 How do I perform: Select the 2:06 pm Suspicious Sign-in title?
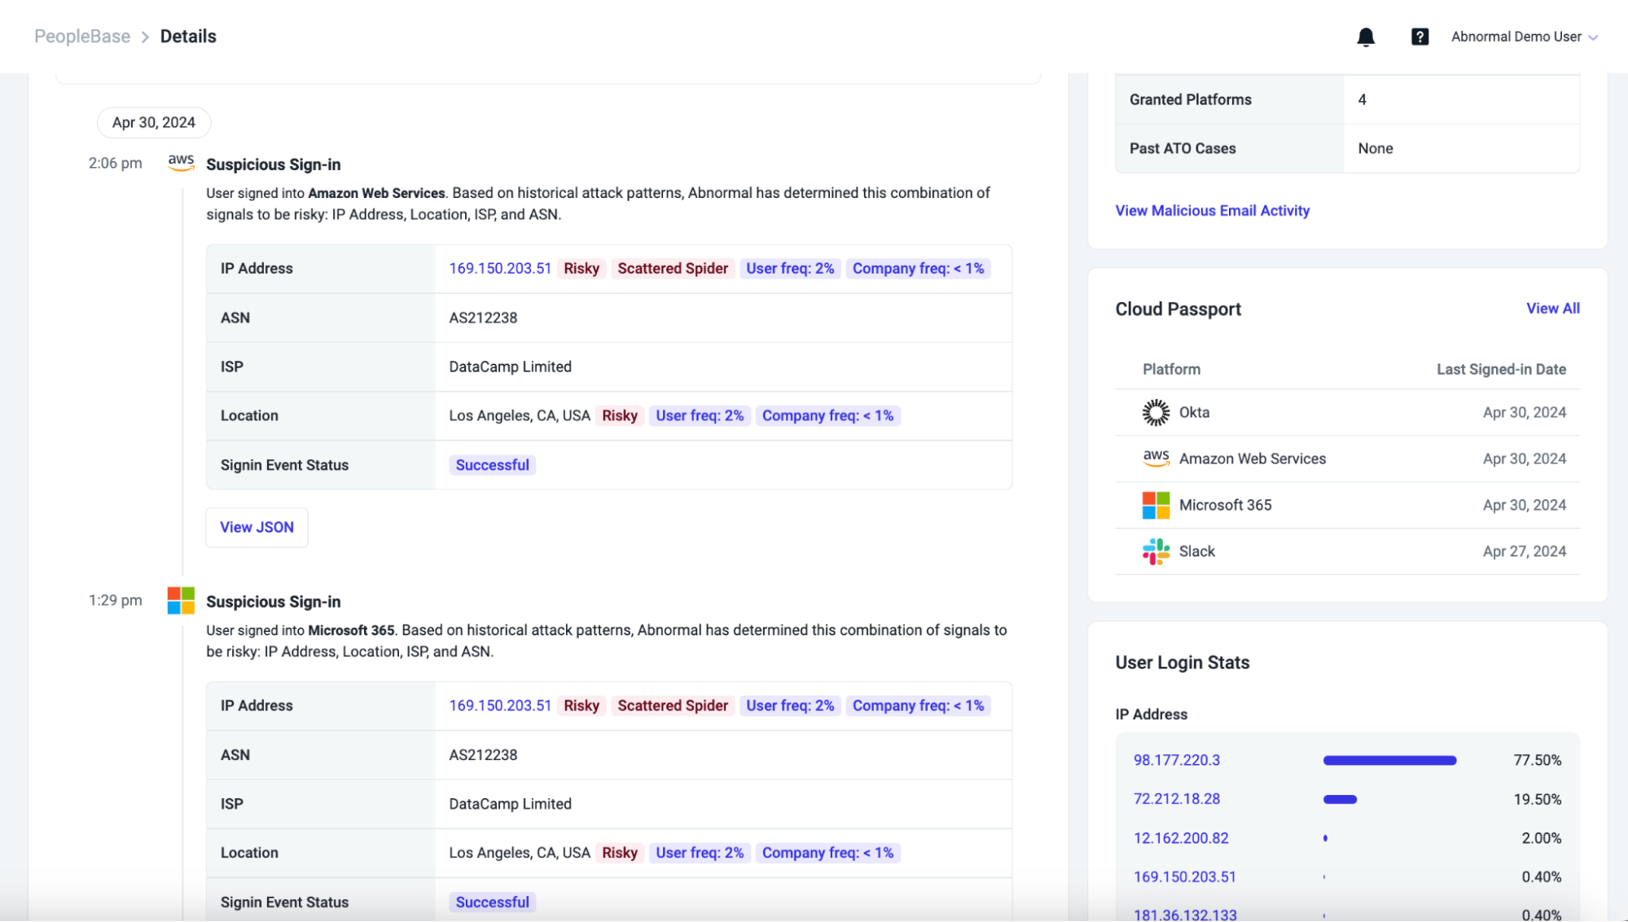[x=274, y=165]
